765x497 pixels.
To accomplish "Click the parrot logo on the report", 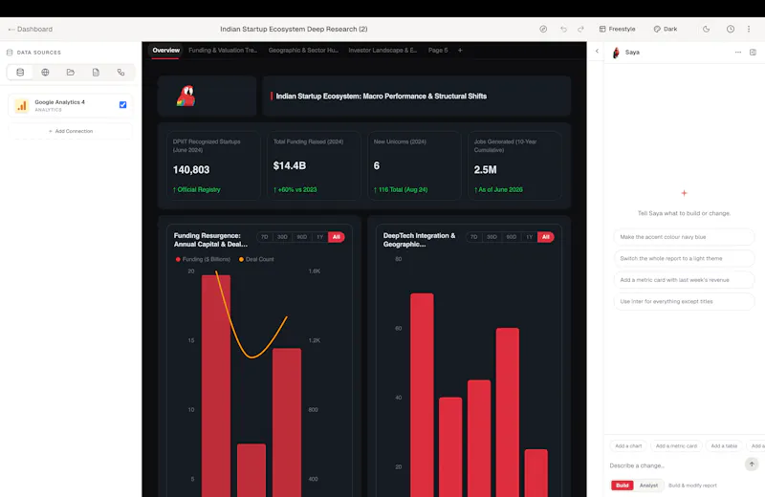I will pos(186,97).
